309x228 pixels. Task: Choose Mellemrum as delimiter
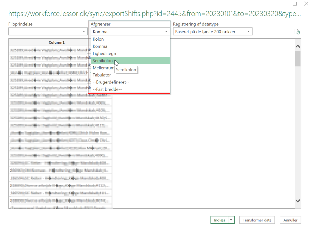(x=103, y=68)
